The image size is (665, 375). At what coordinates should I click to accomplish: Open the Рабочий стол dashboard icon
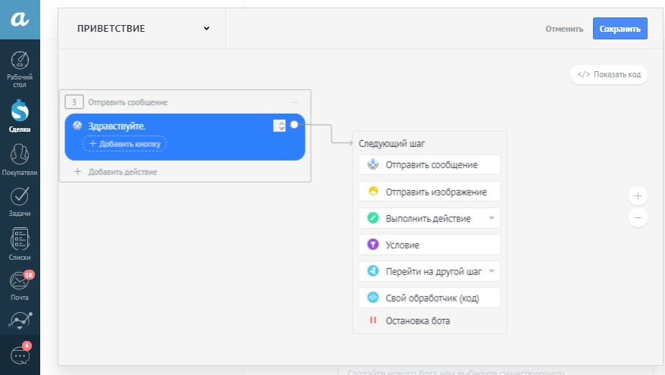(20, 68)
